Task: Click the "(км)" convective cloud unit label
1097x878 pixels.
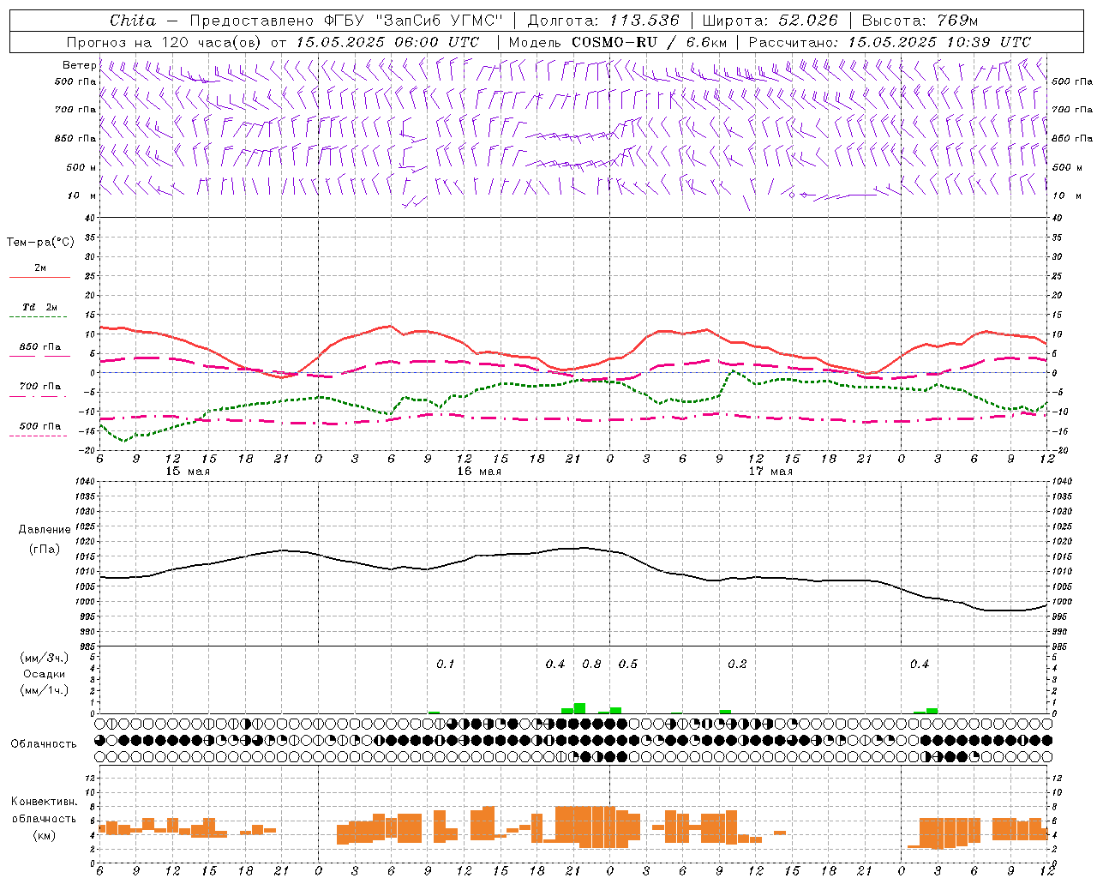Action: coord(45,835)
